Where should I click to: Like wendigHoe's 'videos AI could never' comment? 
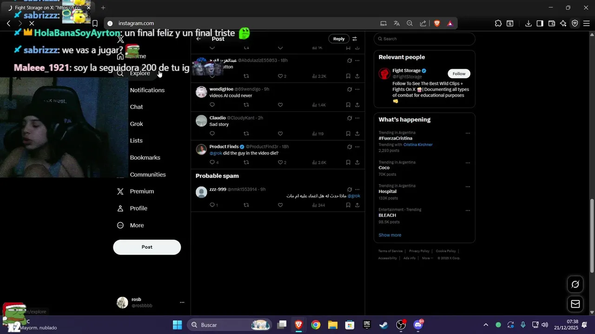(x=280, y=105)
